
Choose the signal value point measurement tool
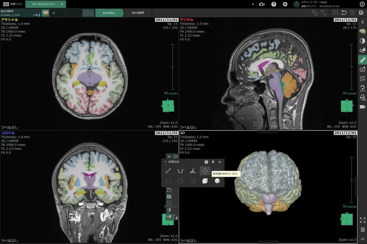204,170
